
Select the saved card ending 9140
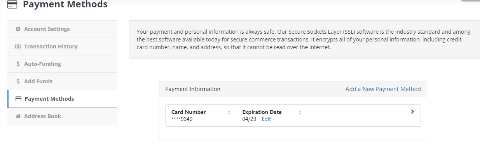click(293, 115)
